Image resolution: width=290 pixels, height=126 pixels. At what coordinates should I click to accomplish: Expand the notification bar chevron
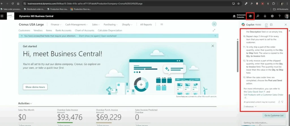(x=215, y=36)
